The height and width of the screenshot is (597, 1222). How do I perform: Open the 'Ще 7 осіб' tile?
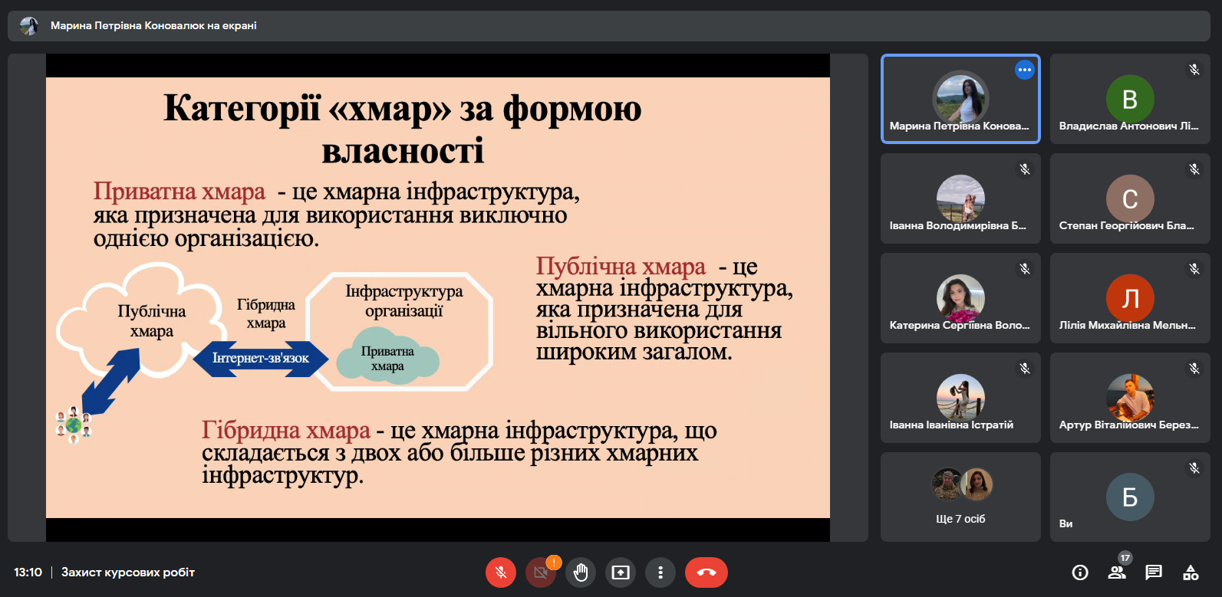(x=960, y=497)
